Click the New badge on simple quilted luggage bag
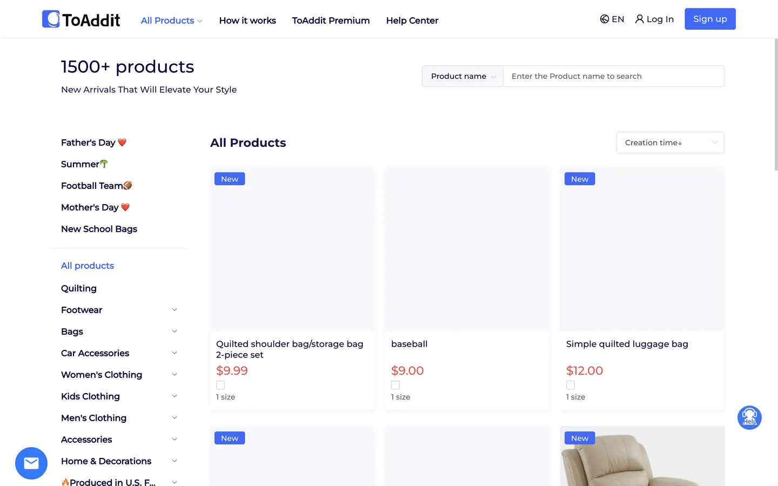Screen dimensions: 778x486 580,179
